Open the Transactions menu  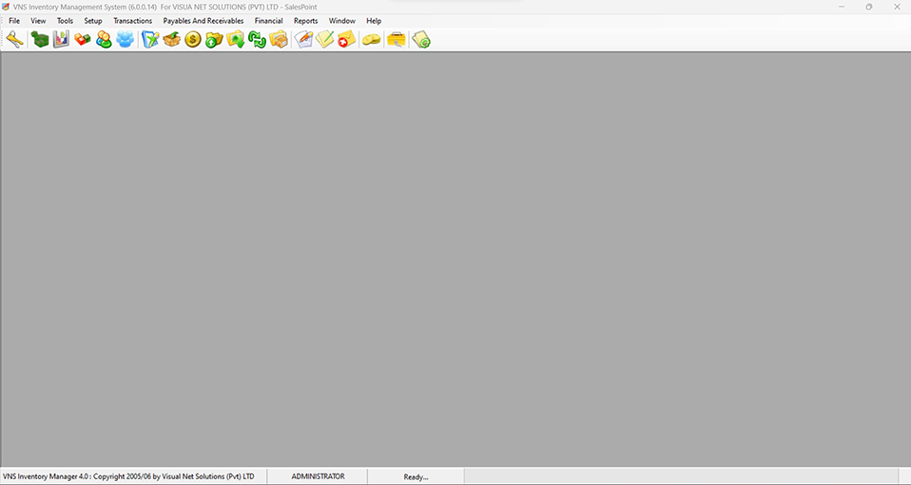click(132, 21)
